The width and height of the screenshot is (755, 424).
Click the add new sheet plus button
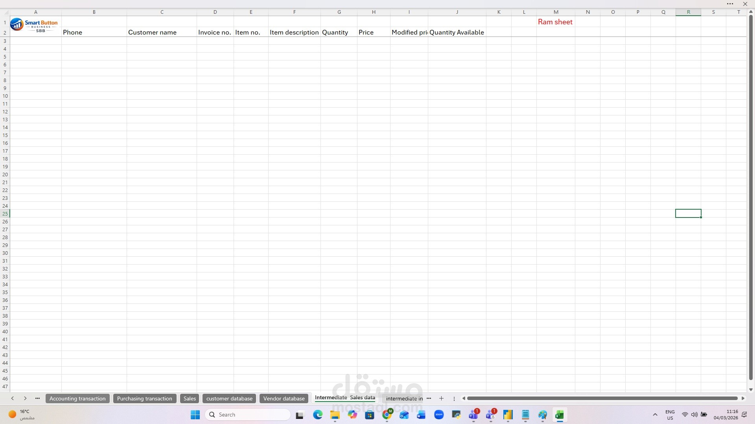point(441,398)
